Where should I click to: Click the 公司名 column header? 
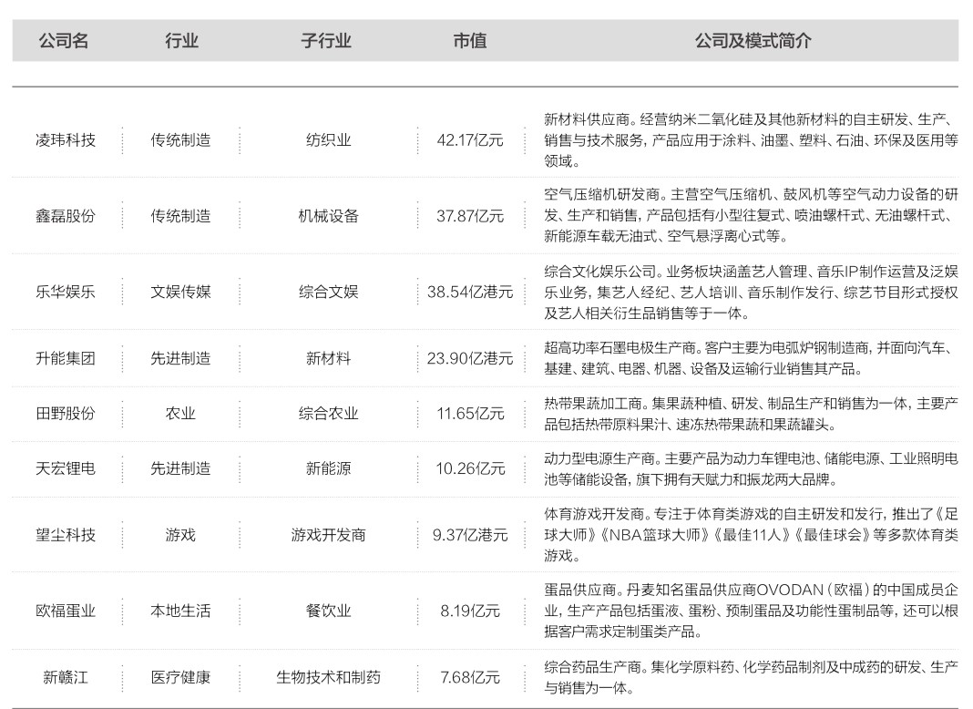[x=64, y=41]
